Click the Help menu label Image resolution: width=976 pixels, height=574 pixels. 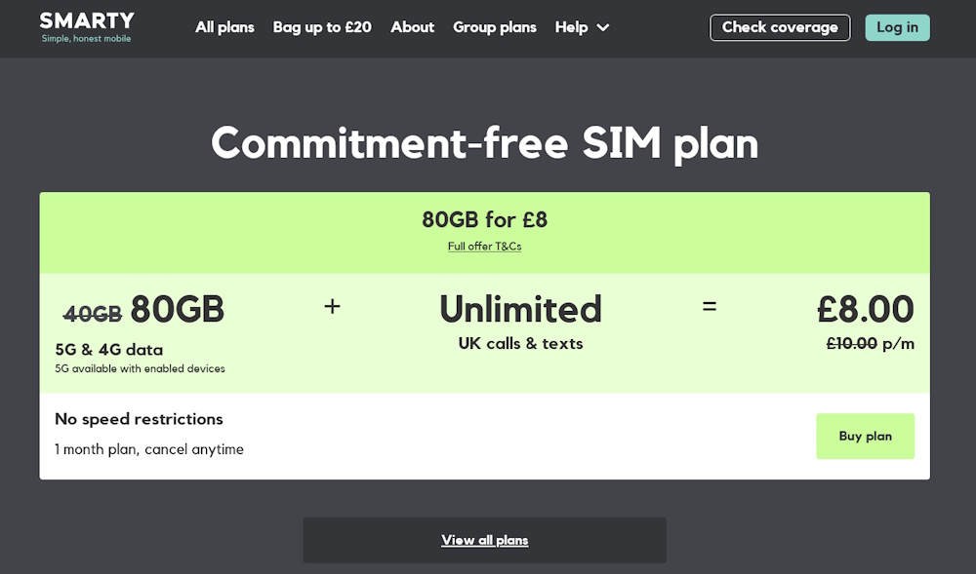[572, 27]
